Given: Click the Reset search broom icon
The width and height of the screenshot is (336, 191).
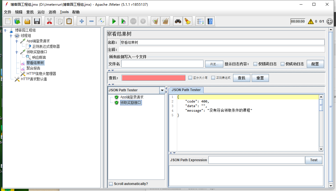Looking at the screenshot, I should click(188, 21).
